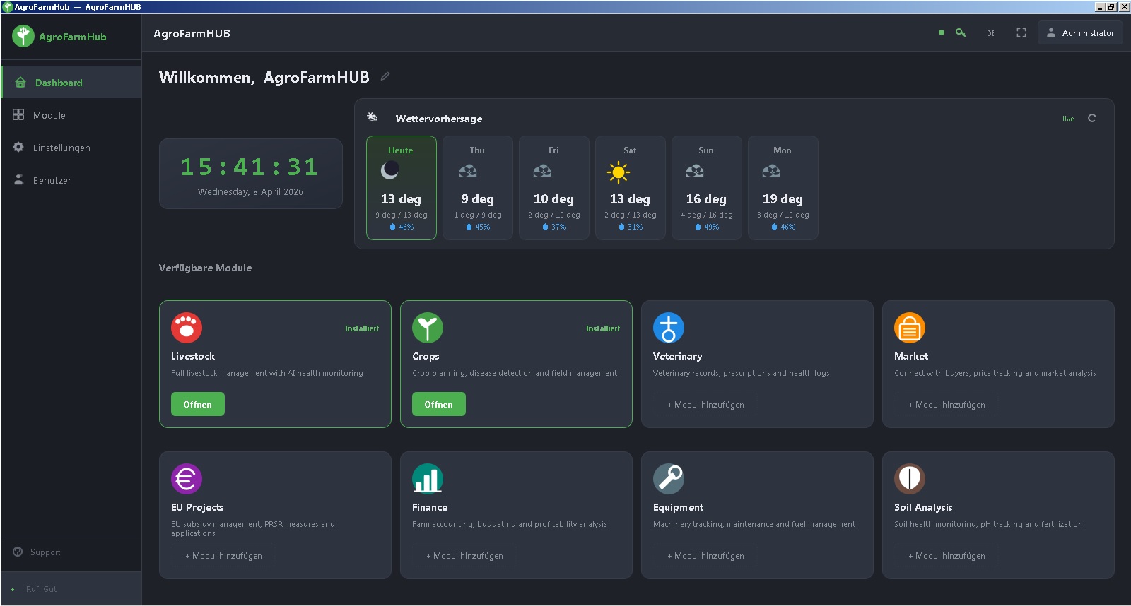Open Einstellungen in the sidebar
The width and height of the screenshot is (1131, 606).
pos(71,148)
